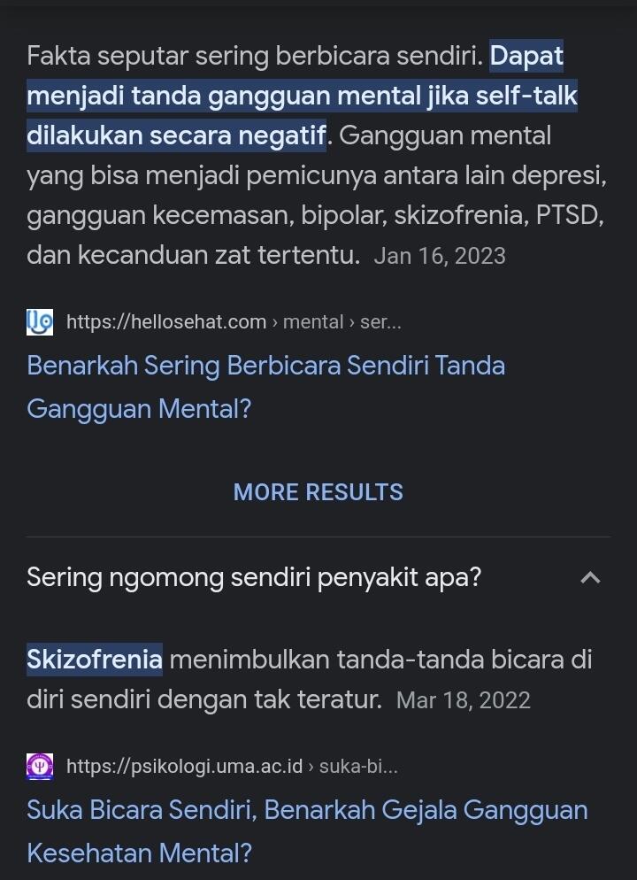Open the 'Suka Bicara Sendiri' article link
This screenshot has height=880, width=637.
[x=307, y=809]
